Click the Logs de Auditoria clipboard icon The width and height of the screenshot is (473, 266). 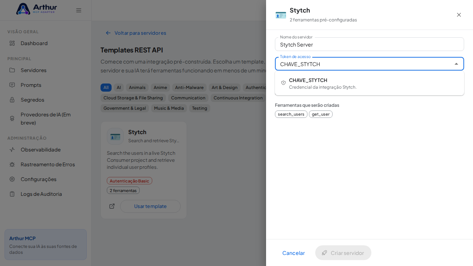coord(12,194)
